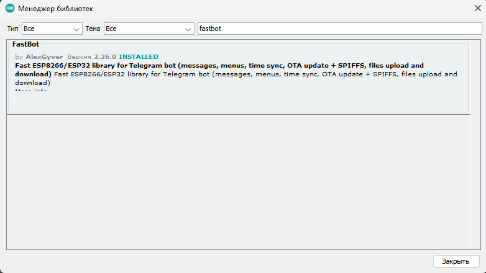486x273 pixels.
Task: Click the library list vertical scrollbar
Action: coord(475,144)
